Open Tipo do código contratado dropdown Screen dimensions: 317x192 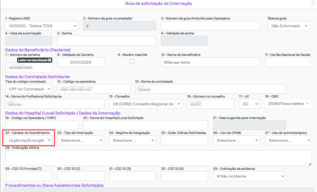tap(29, 89)
